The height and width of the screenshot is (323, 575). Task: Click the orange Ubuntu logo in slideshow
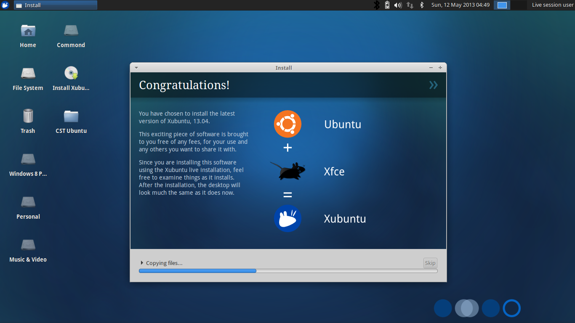(x=287, y=124)
